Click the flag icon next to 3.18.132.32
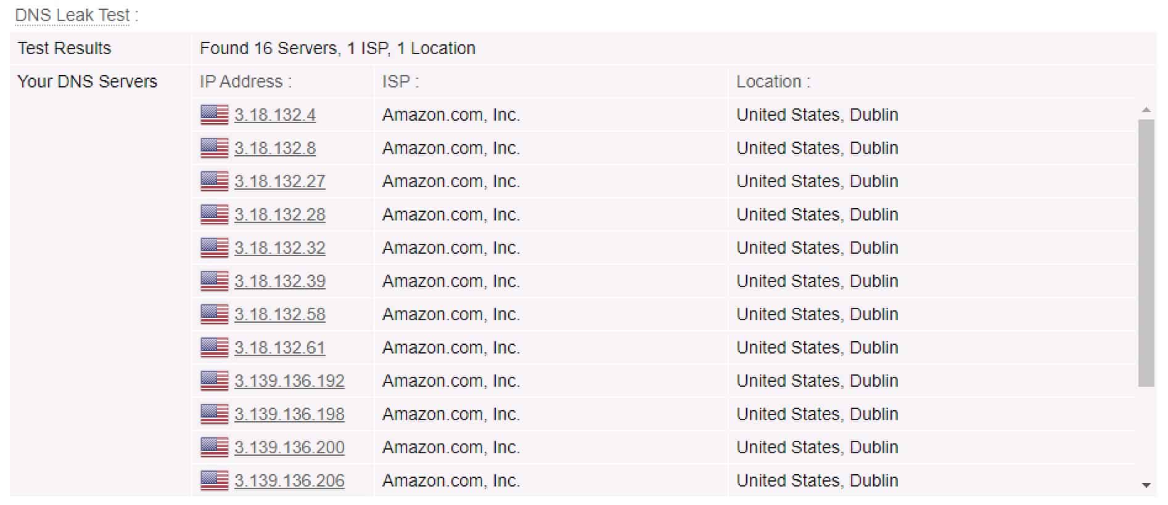 (215, 248)
